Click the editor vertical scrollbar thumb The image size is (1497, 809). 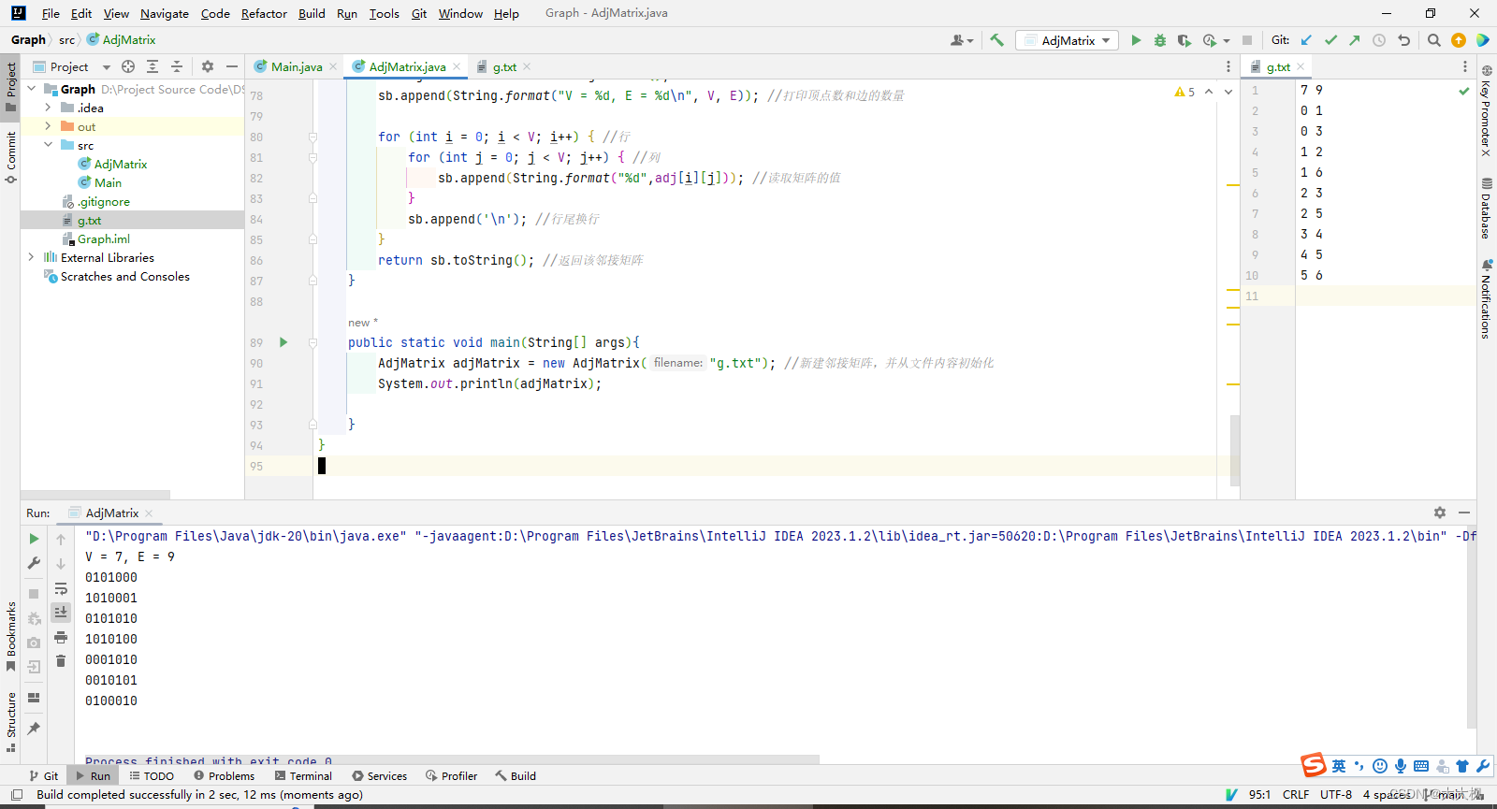coord(1235,450)
